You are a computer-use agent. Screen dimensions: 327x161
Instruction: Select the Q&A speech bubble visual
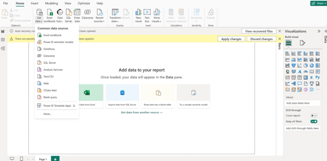[x=300, y=84]
